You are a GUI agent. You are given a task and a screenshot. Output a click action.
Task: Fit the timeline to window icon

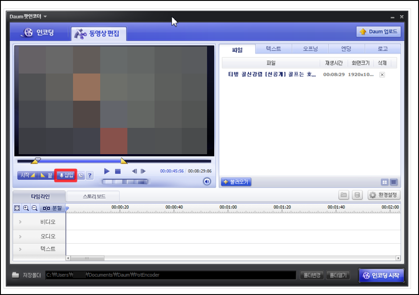(17, 208)
